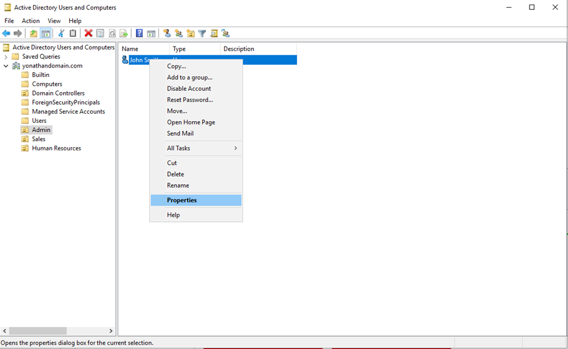
Task: Open the Action menu
Action: 31,20
